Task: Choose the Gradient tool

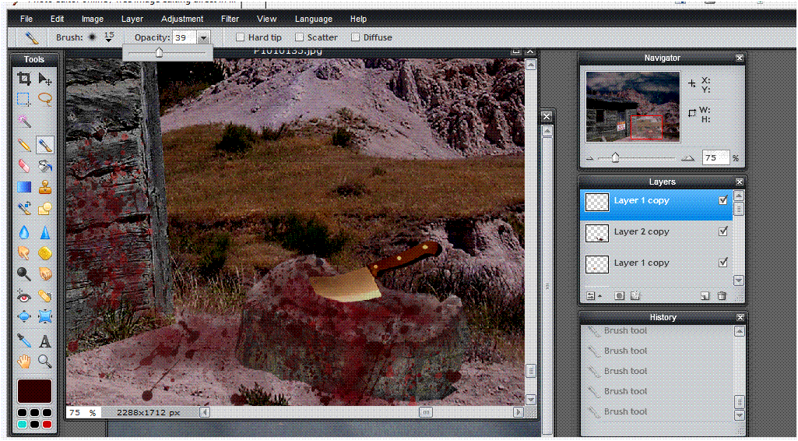Action: coord(24,188)
